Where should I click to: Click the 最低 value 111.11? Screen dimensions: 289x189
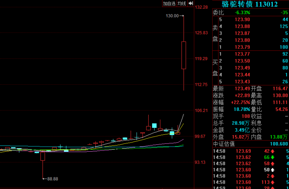[280, 102]
